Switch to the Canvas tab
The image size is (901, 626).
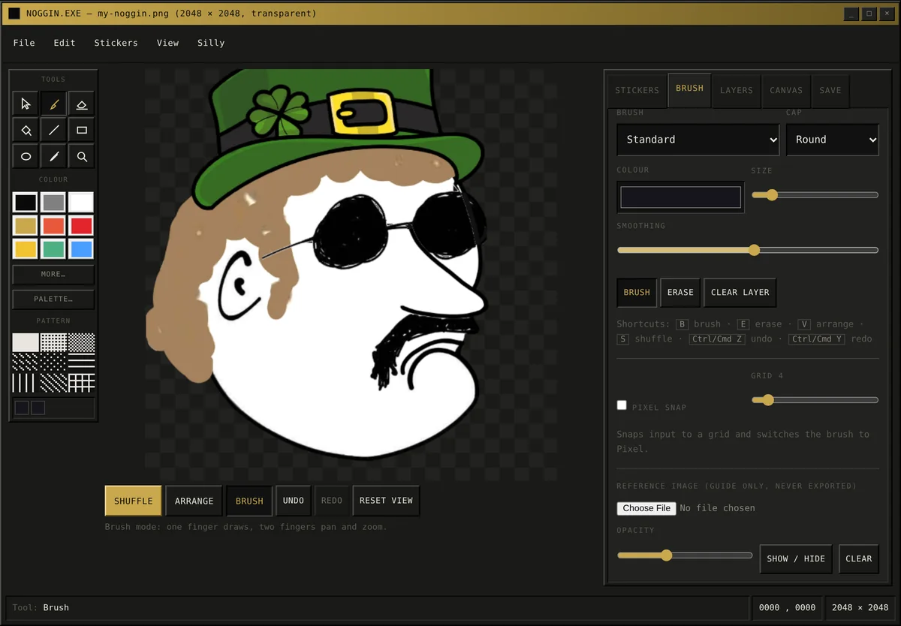(x=786, y=90)
